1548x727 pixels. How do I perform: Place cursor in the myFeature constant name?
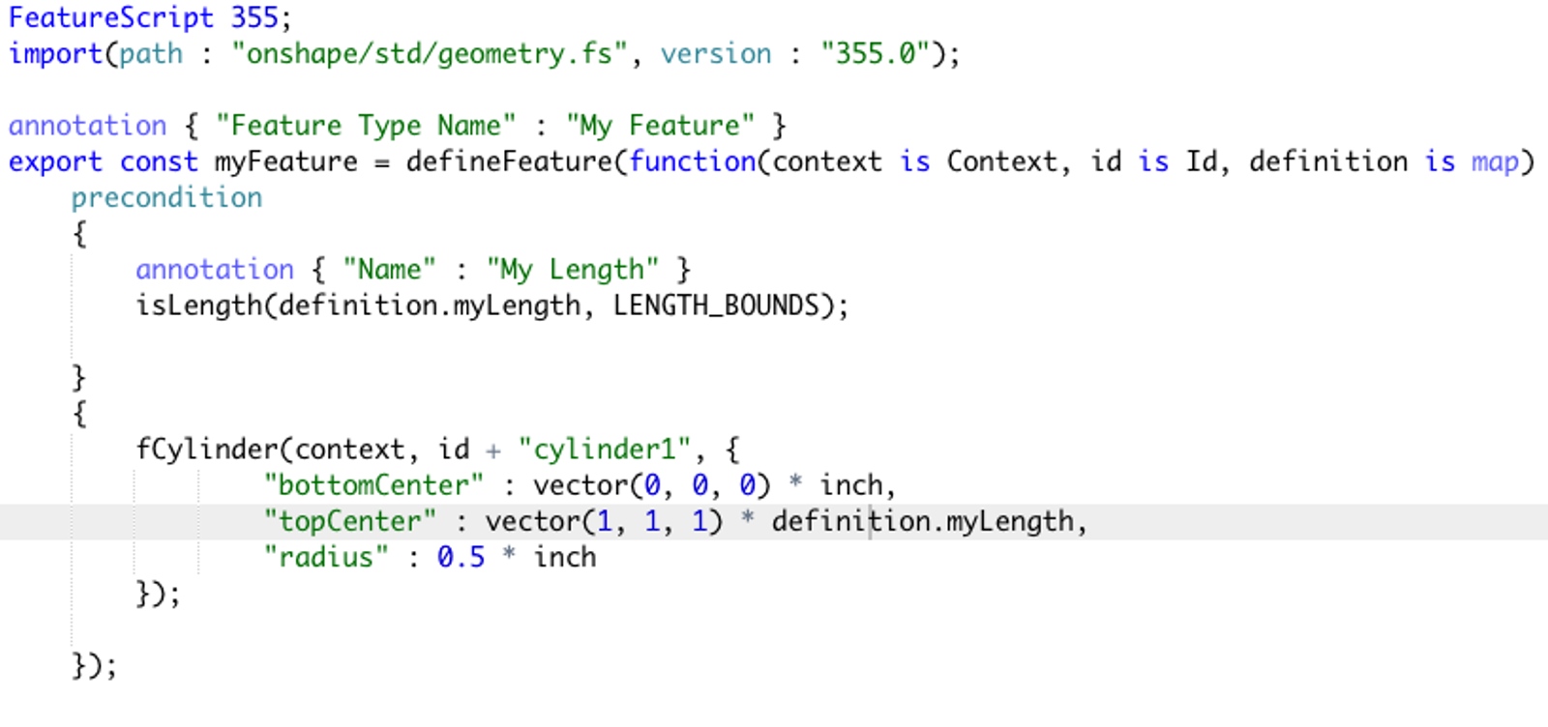coord(285,161)
